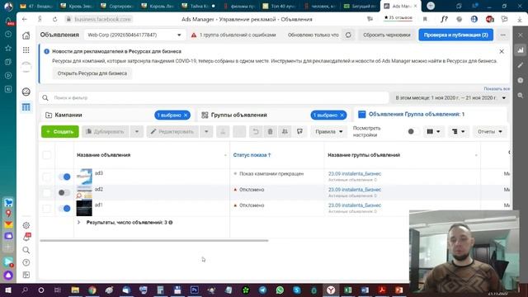Open the more options ellipsis menu
Screen dimensions: 528x297
[502, 35]
